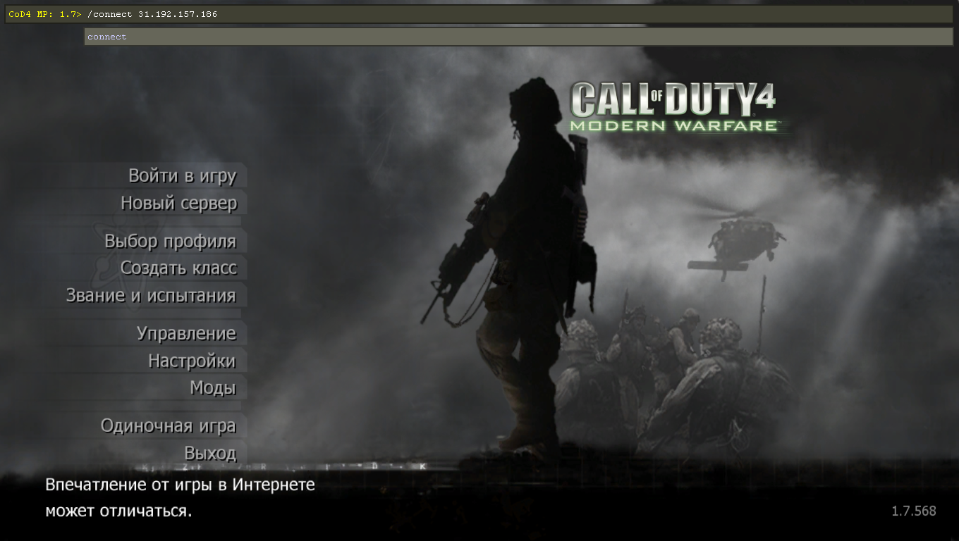Click the "CoD4 MP: 1.7>" console prompt
The height and width of the screenshot is (541, 959).
(x=45, y=14)
